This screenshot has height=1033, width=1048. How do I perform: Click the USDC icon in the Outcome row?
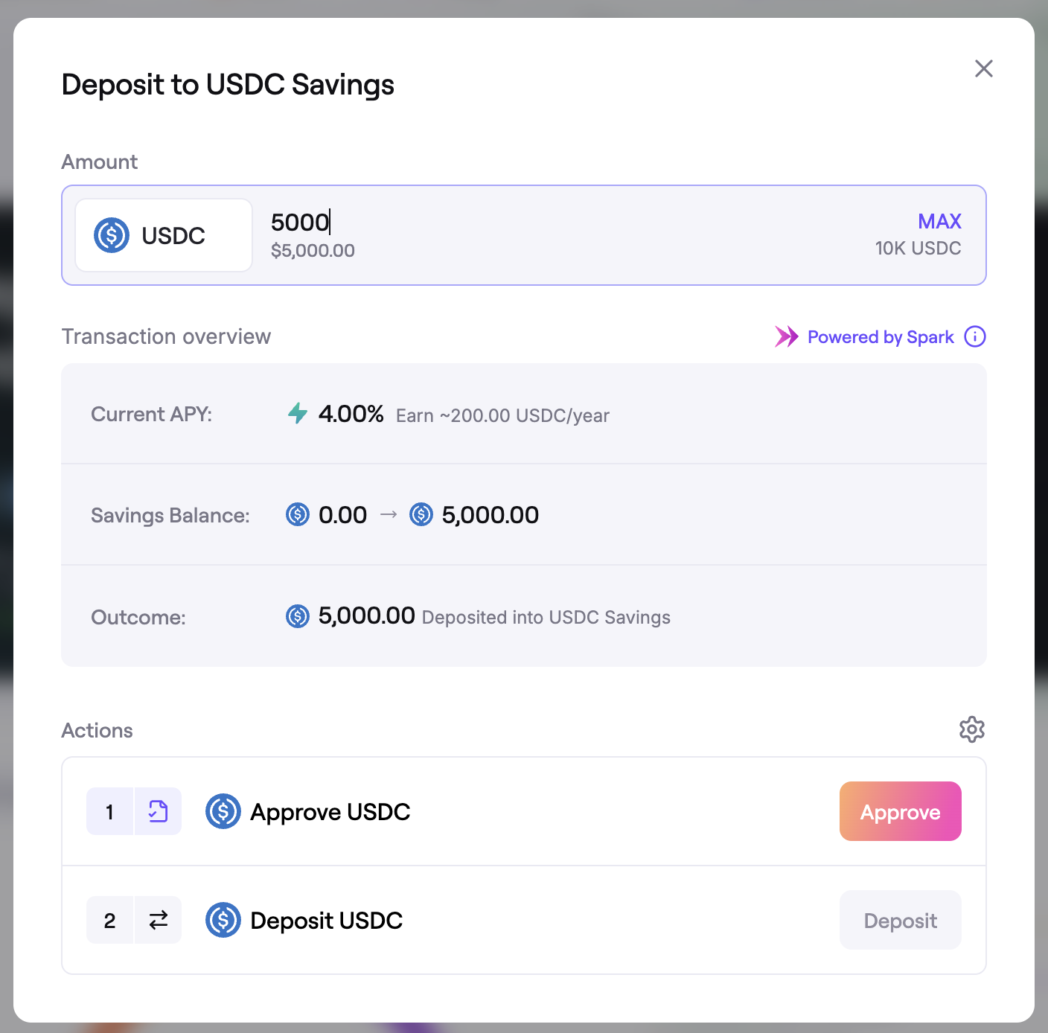tap(298, 616)
